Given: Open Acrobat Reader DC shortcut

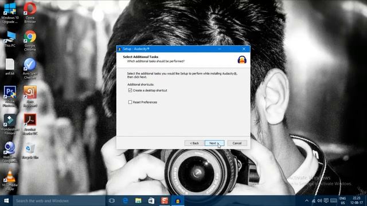Looking at the screenshot, I should 30,125.
